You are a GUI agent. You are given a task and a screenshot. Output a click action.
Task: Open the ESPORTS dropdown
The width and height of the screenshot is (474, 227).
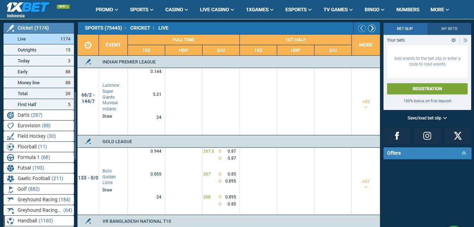click(x=298, y=10)
